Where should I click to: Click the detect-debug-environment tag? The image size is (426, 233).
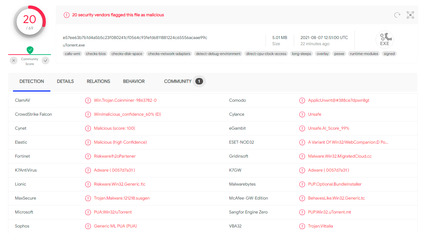[x=218, y=54]
